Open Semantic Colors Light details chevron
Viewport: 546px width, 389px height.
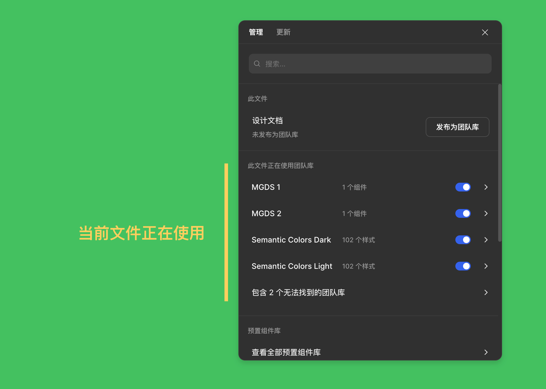pos(486,266)
